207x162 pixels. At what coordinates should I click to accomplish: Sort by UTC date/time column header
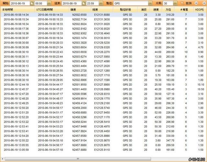pyautogui.click(x=52, y=10)
